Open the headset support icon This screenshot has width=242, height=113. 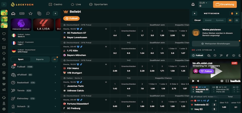(4, 98)
